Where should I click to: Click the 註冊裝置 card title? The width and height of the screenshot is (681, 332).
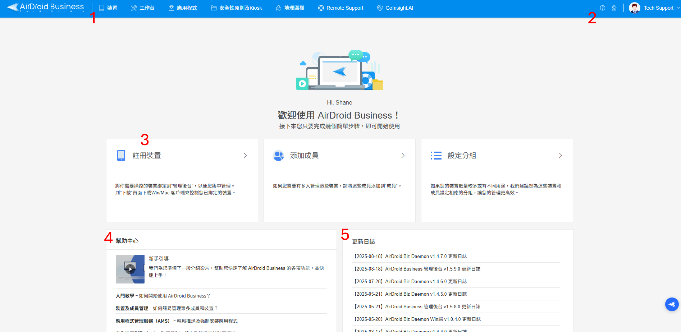(147, 156)
